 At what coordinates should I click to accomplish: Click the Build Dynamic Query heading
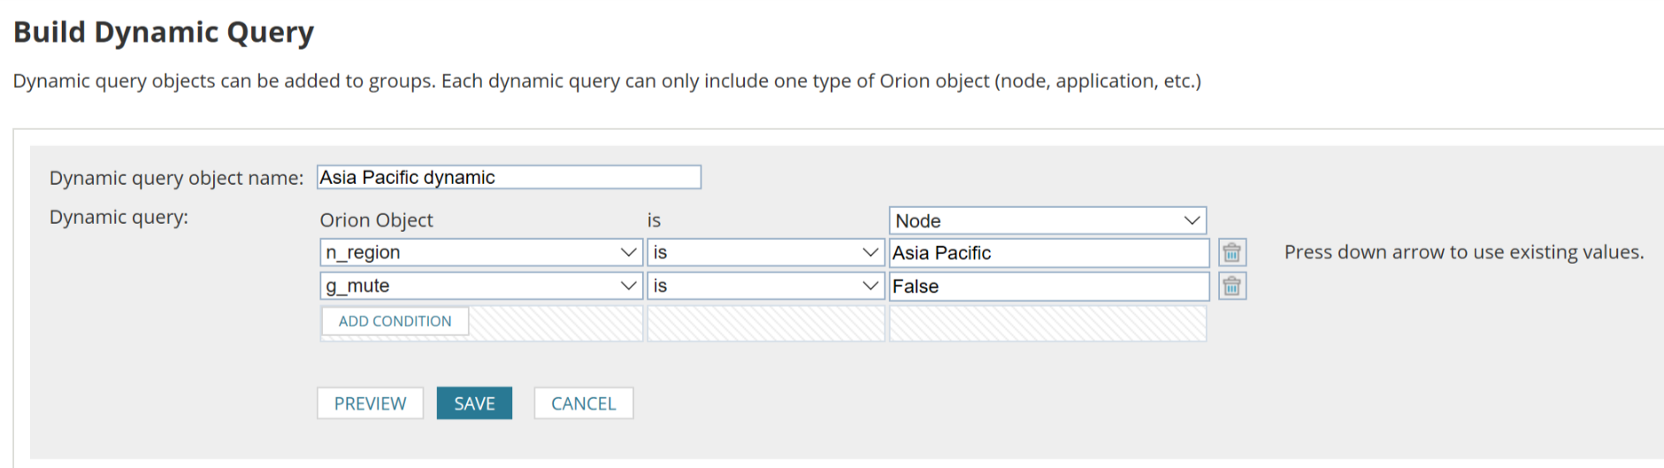164,33
